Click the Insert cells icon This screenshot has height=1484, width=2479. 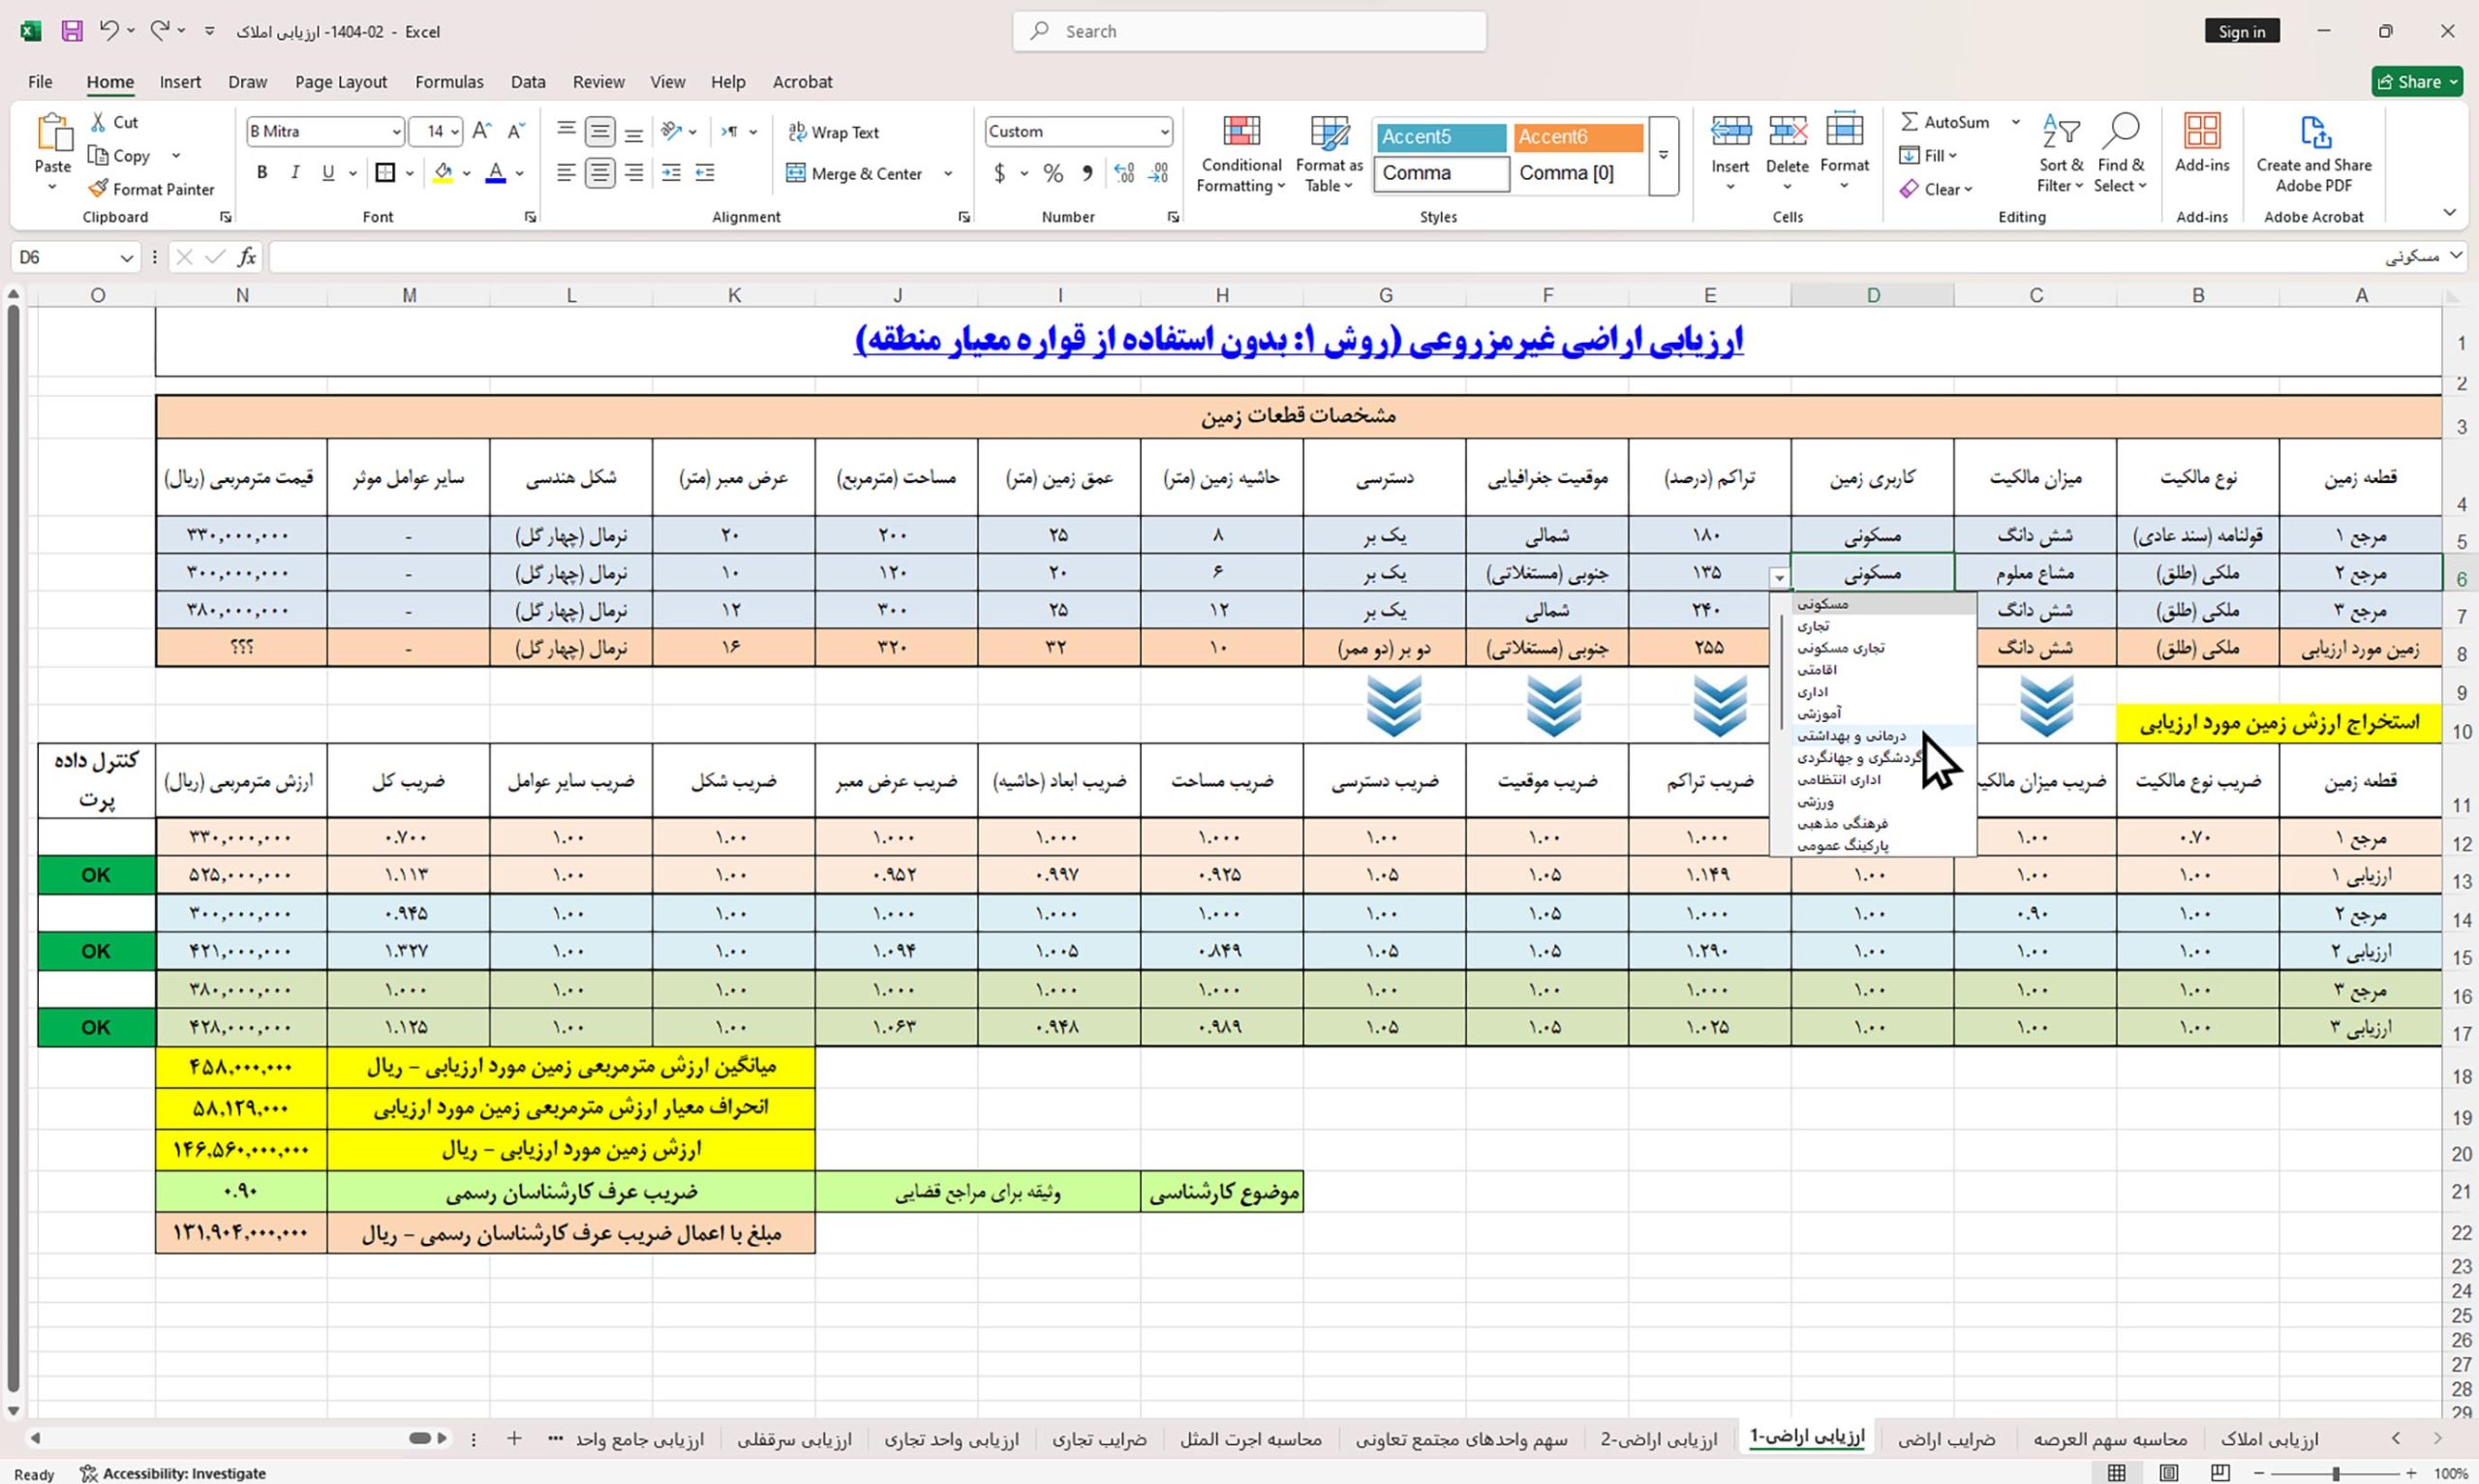[1730, 131]
